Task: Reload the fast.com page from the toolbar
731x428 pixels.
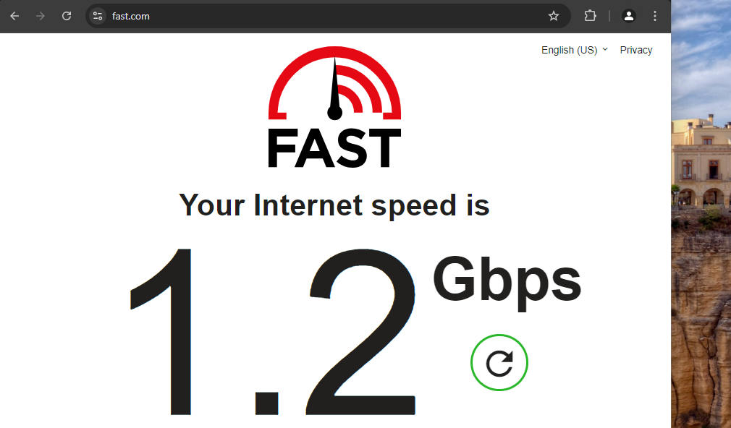Action: point(67,17)
